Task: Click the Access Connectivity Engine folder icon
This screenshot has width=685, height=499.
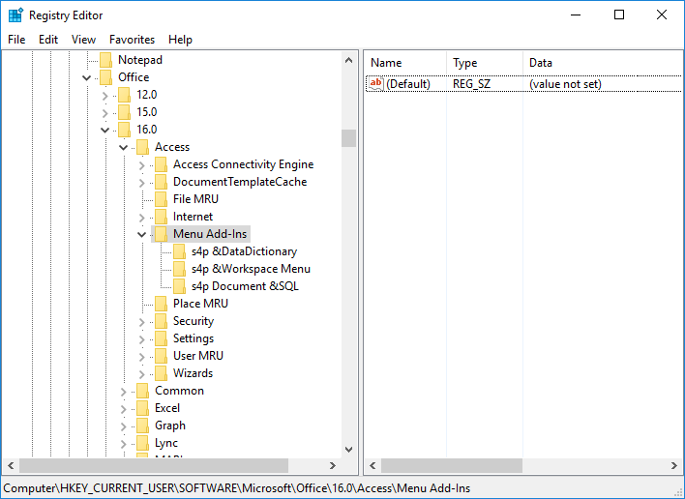Action: 161,164
